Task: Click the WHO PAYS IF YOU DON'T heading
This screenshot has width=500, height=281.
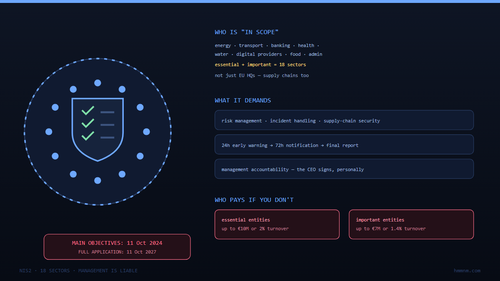Action: (254, 200)
